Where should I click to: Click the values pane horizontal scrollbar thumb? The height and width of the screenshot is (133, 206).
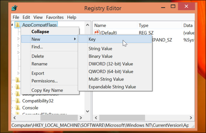coord(122,118)
